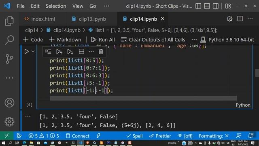
Task: Open the Go menu
Action: coord(93,6)
